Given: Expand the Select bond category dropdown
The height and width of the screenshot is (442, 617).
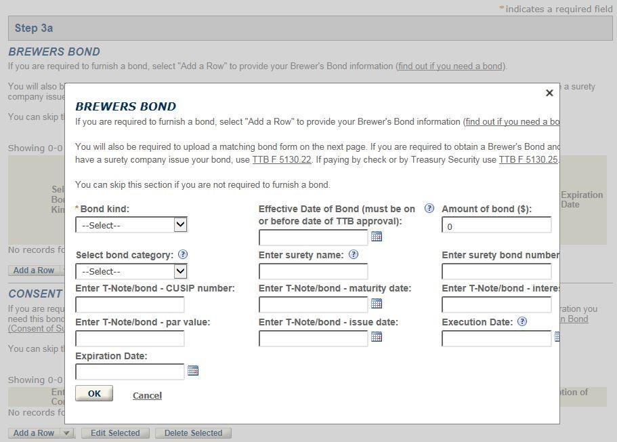Looking at the screenshot, I should [x=179, y=271].
